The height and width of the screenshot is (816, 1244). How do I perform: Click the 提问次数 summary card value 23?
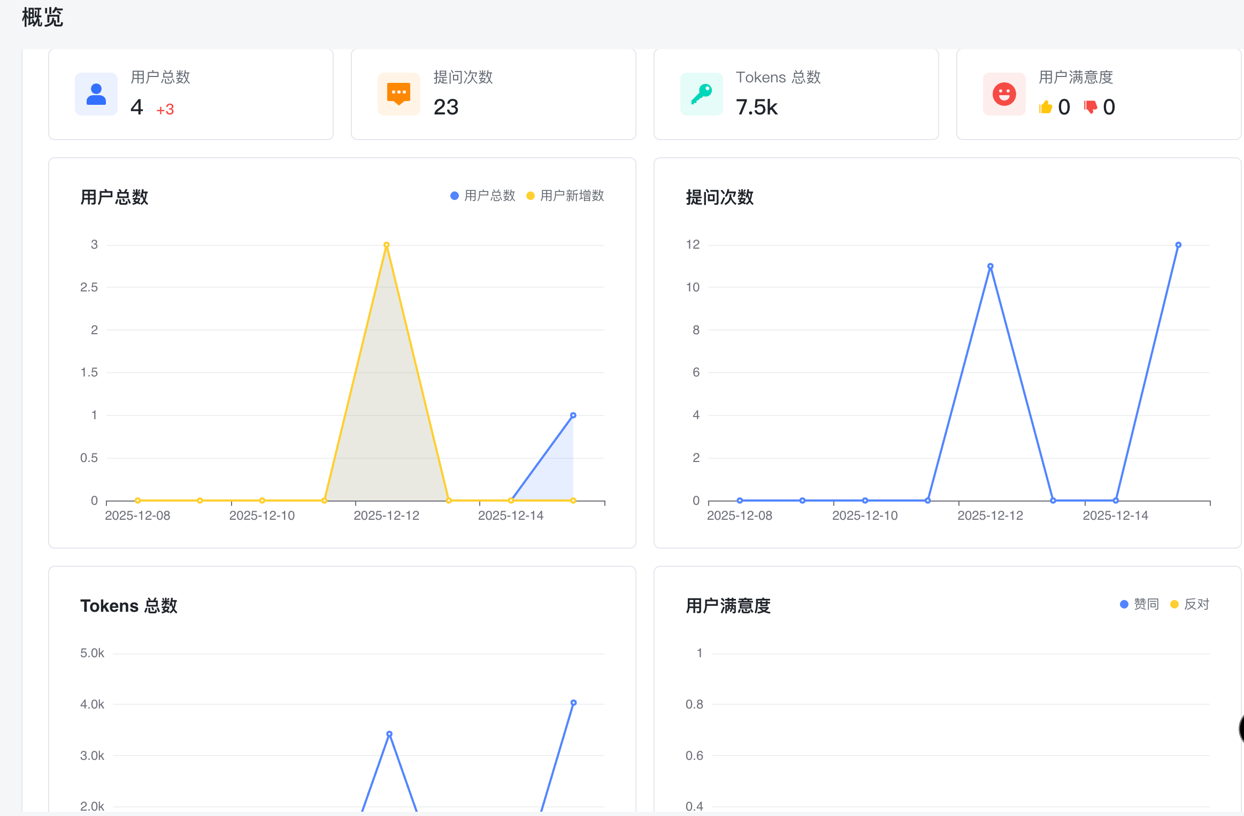coord(446,107)
